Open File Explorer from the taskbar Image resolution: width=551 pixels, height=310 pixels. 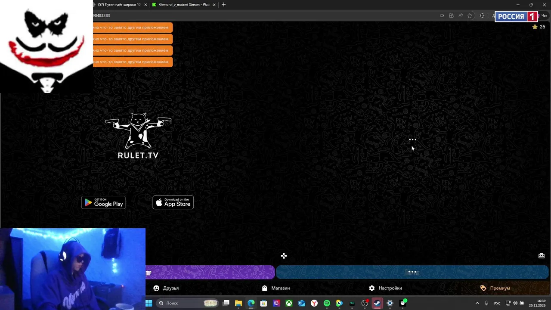pyautogui.click(x=238, y=303)
